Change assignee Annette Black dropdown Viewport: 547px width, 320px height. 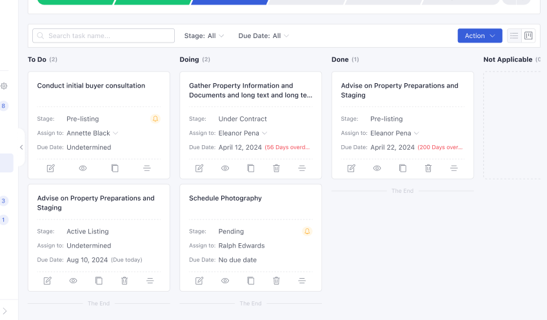point(92,133)
